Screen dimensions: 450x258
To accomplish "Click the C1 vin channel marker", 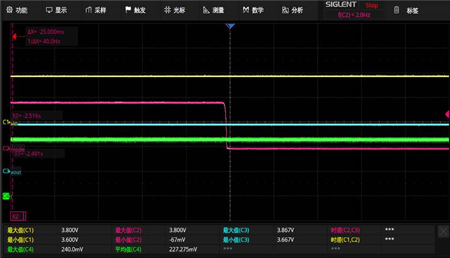I will (x=10, y=122).
